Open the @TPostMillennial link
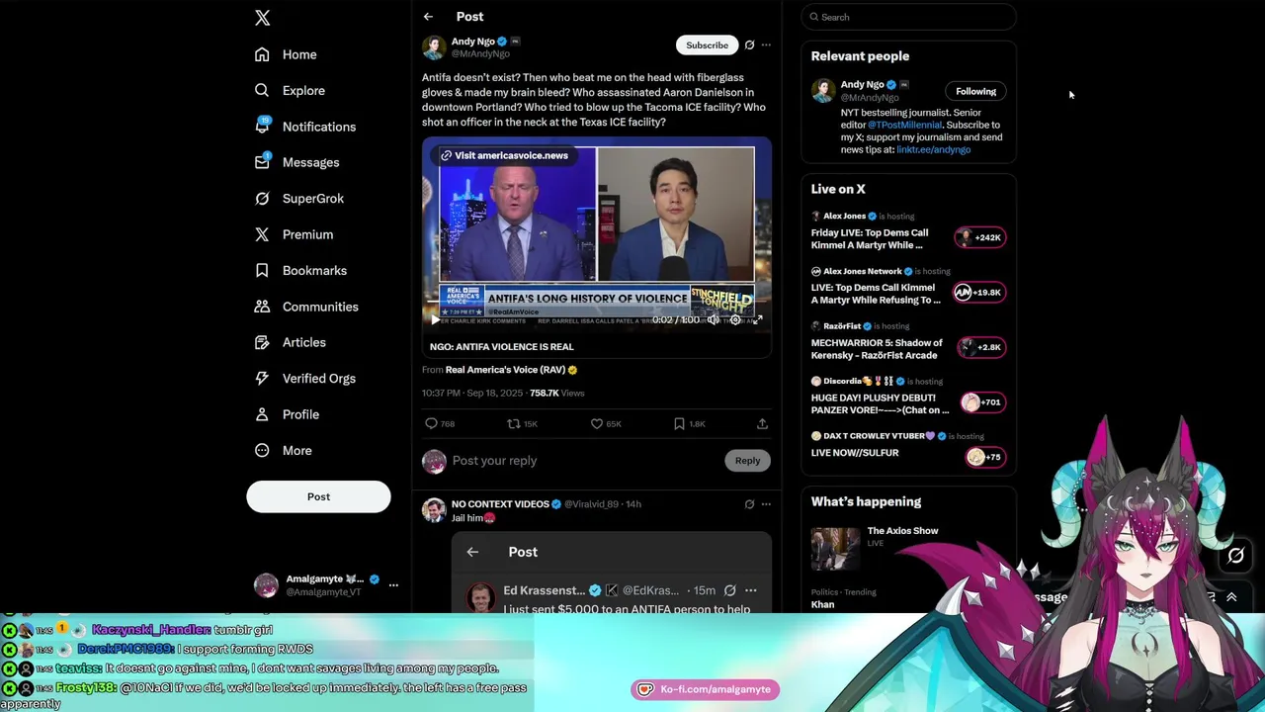The height and width of the screenshot is (712, 1265). coord(905,125)
